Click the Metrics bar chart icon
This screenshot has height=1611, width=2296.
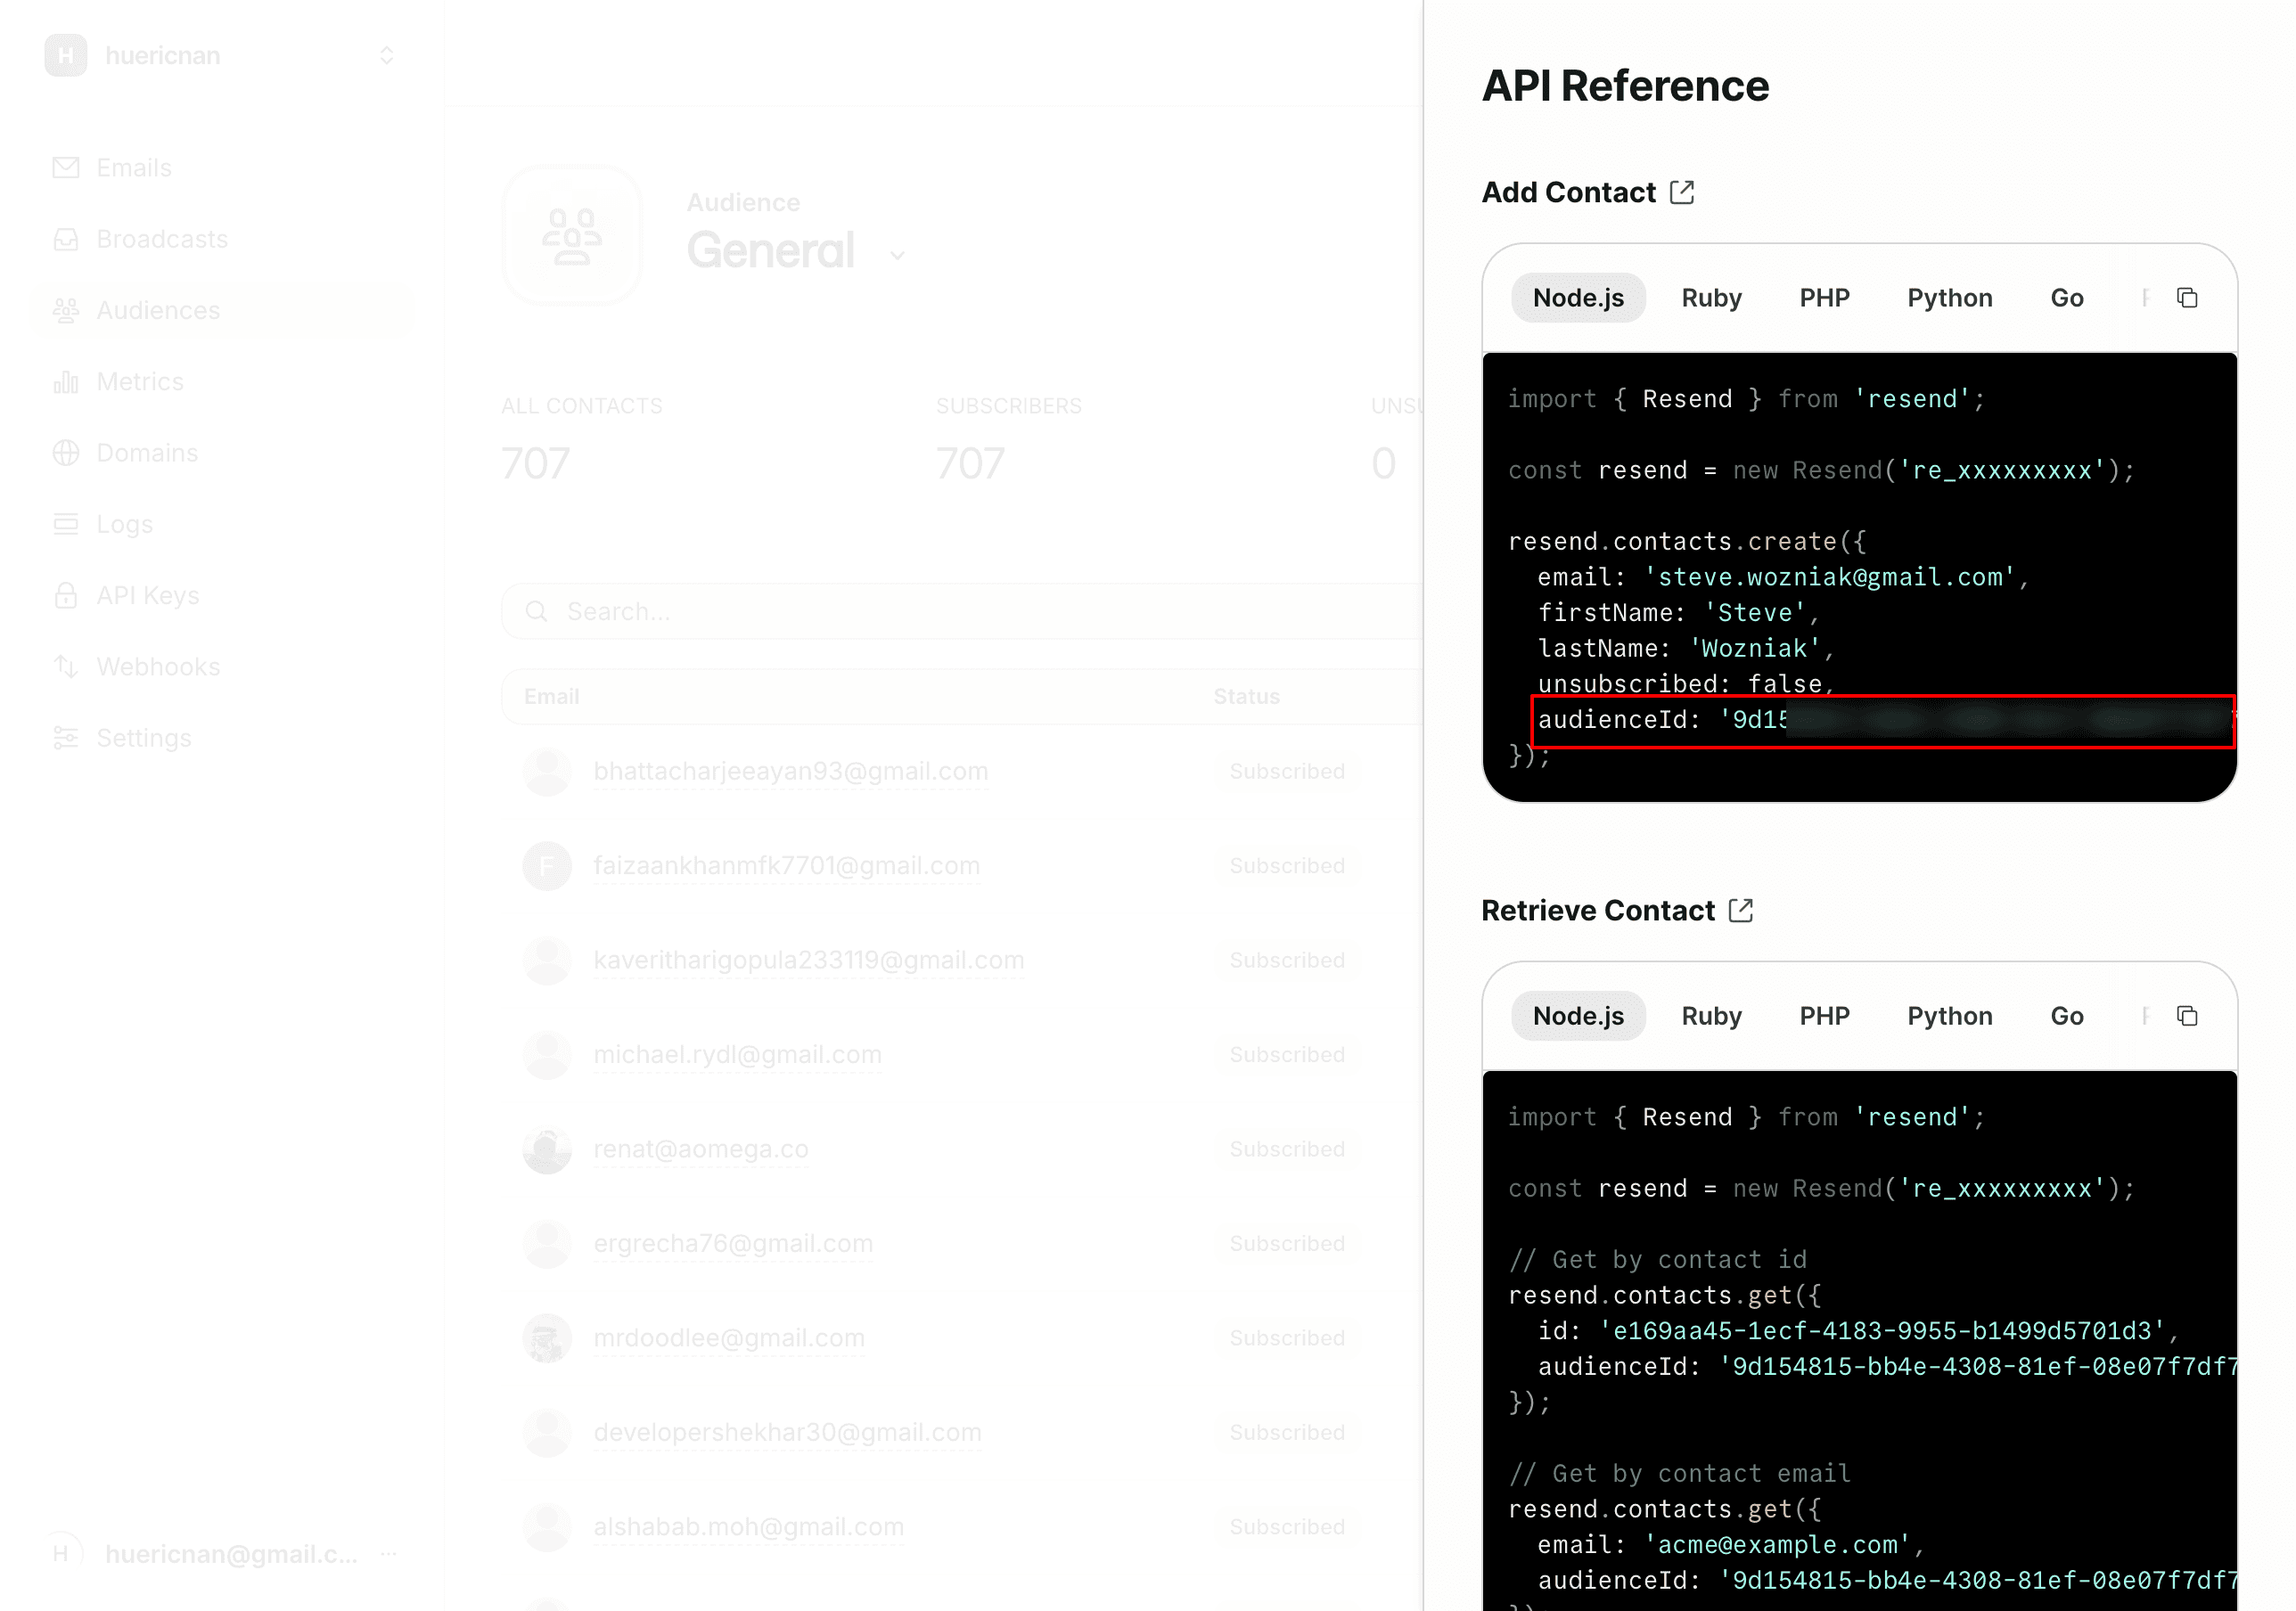66,382
